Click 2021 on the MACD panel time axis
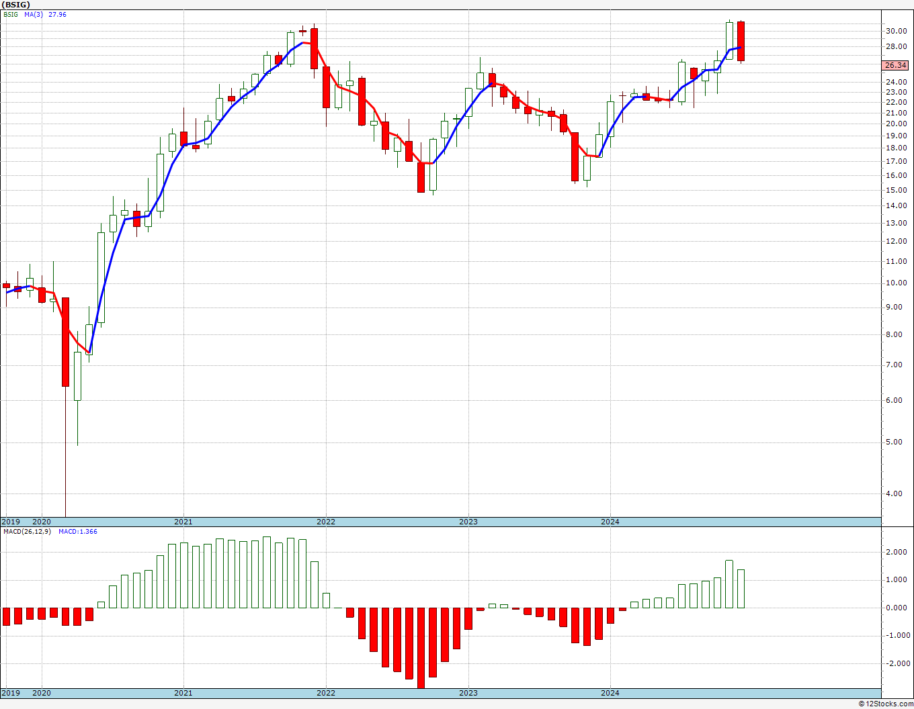This screenshot has width=914, height=709. click(x=183, y=693)
